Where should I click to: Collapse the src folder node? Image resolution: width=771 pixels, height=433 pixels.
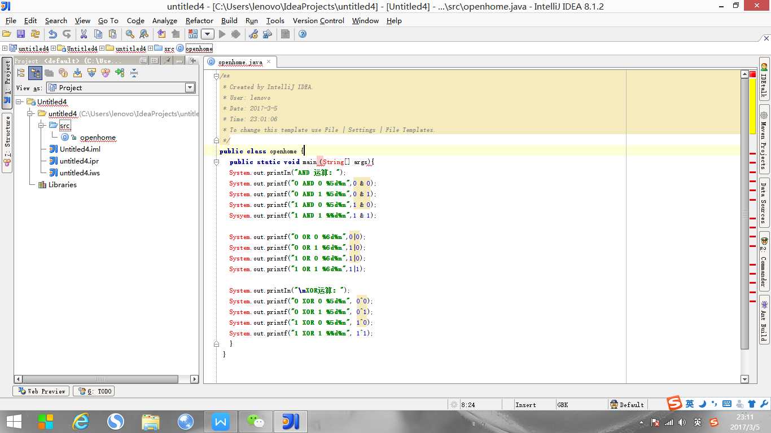[41, 125]
